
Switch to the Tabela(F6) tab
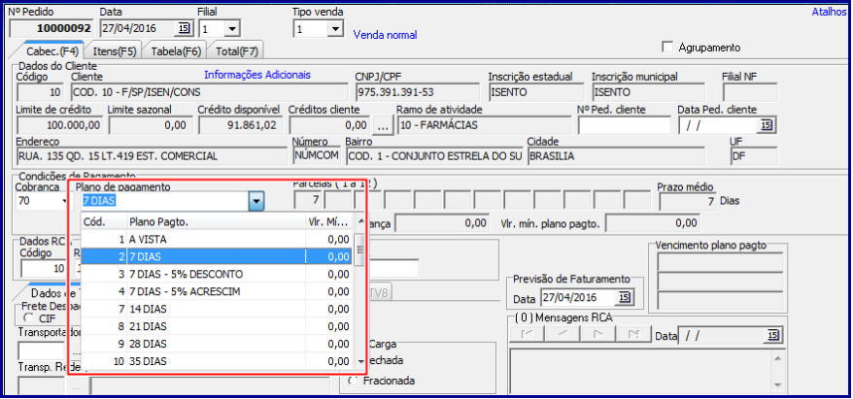[176, 51]
